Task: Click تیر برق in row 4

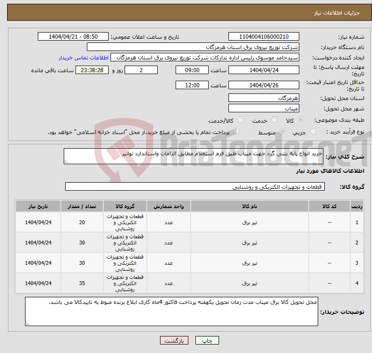Action: (250, 283)
